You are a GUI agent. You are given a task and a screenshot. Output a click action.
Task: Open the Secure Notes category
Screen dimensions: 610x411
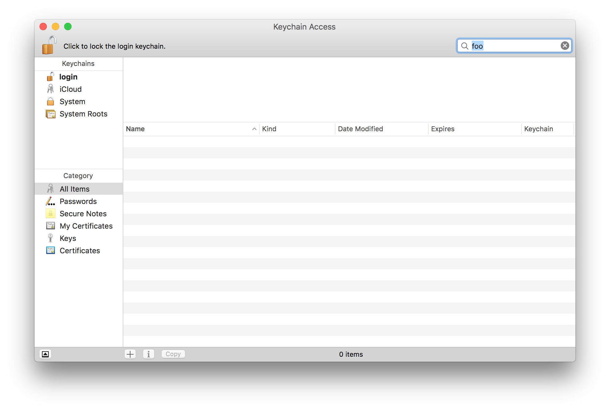83,214
